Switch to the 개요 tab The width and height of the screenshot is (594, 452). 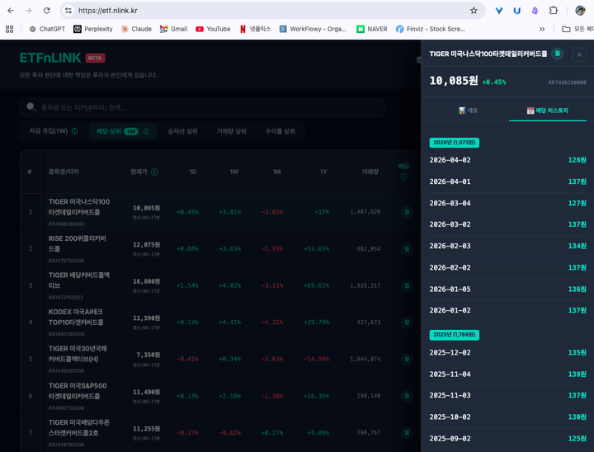pos(468,111)
